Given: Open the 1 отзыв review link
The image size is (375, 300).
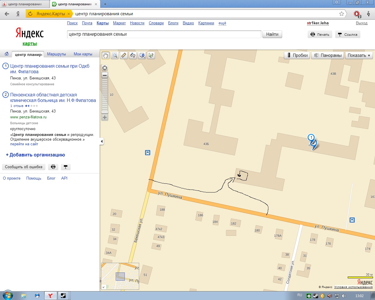Looking at the screenshot, I should tap(17, 106).
